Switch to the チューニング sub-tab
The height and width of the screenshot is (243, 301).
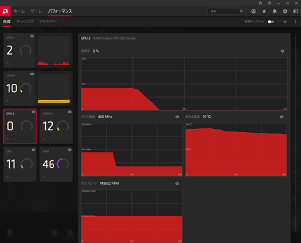(25, 21)
